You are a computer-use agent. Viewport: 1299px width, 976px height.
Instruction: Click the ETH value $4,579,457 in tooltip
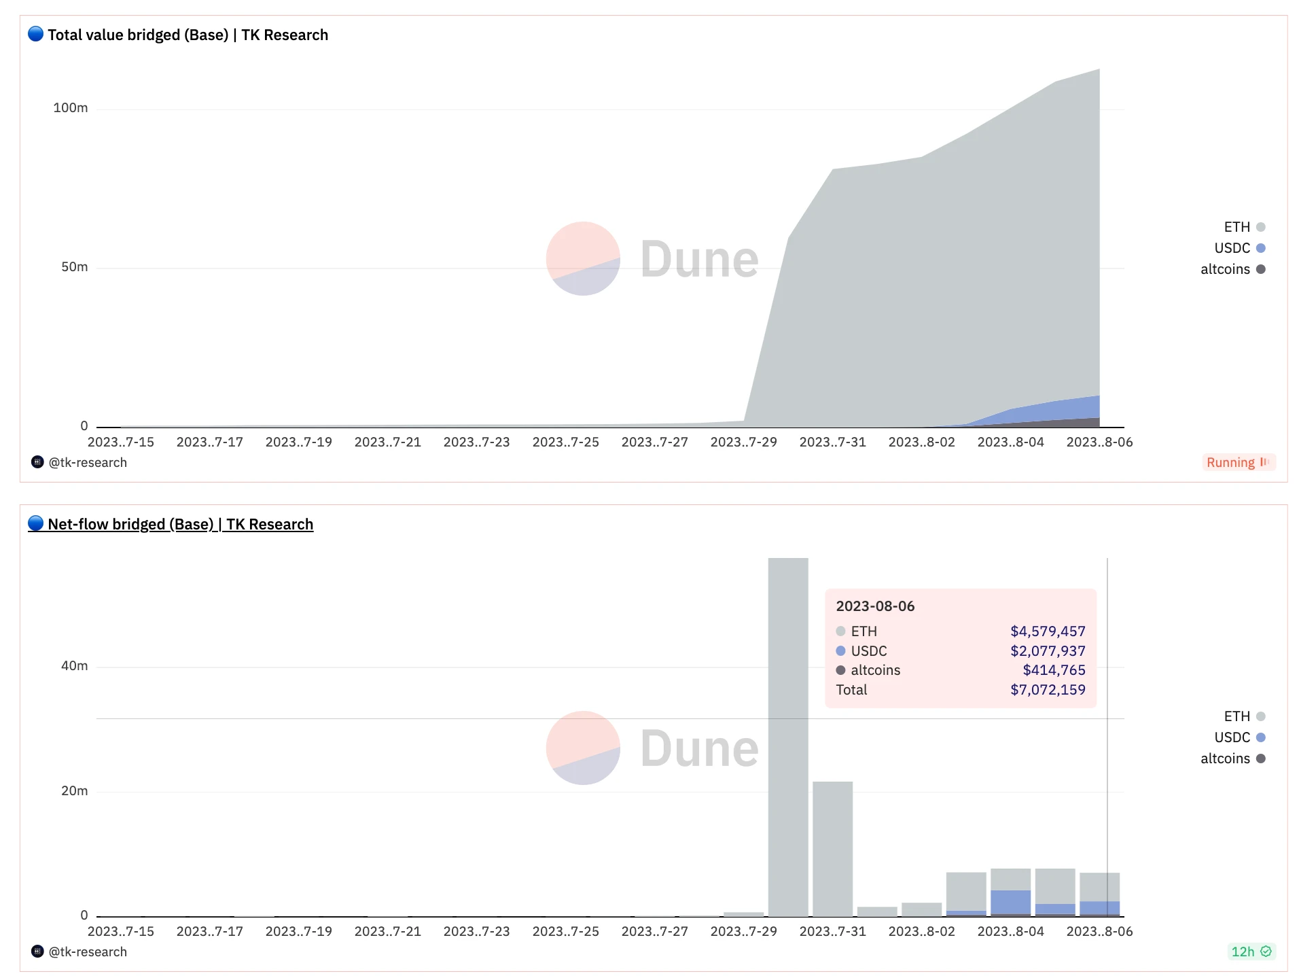coord(1048,631)
